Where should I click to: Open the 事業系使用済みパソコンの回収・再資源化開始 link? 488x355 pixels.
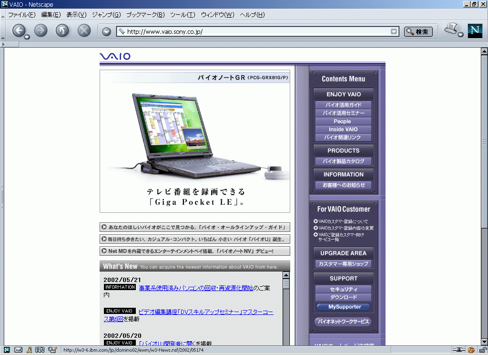click(x=196, y=288)
